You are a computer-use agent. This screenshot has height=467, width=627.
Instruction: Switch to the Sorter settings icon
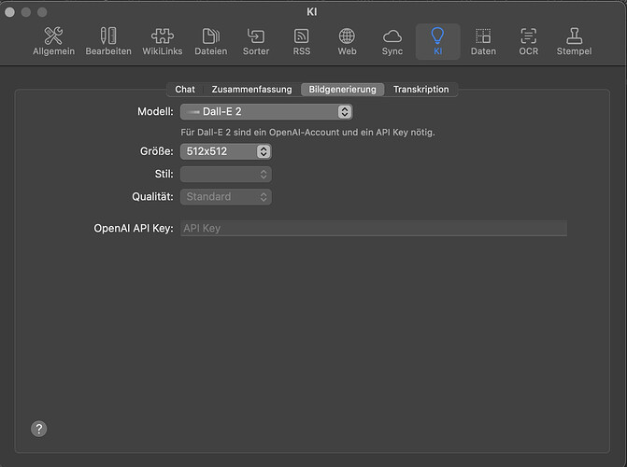click(256, 42)
